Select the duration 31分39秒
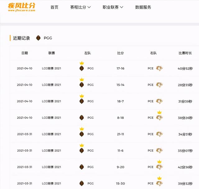 (x=185, y=101)
